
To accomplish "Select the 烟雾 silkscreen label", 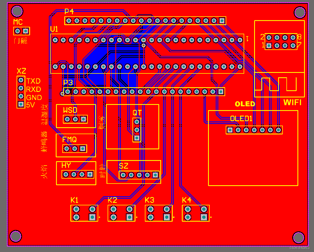I will 102,123.
